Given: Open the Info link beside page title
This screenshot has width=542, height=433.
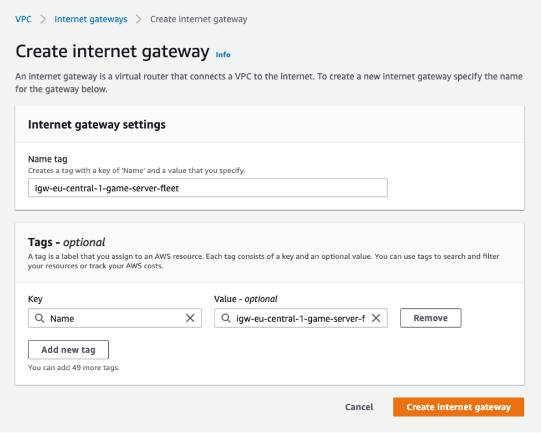Looking at the screenshot, I should pyautogui.click(x=223, y=54).
